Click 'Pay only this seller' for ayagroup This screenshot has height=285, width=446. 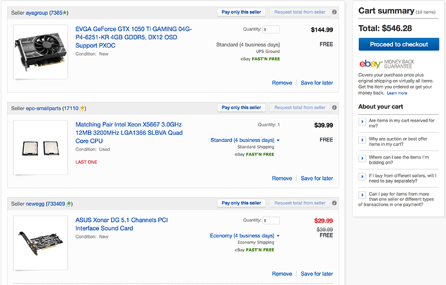(x=241, y=12)
